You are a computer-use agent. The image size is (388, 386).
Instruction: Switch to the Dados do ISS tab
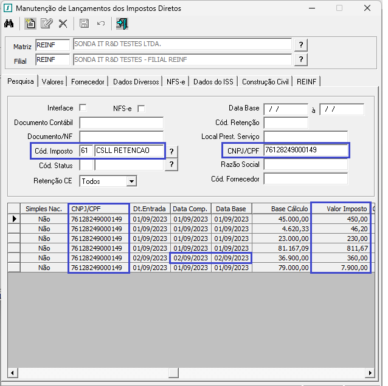(x=213, y=82)
